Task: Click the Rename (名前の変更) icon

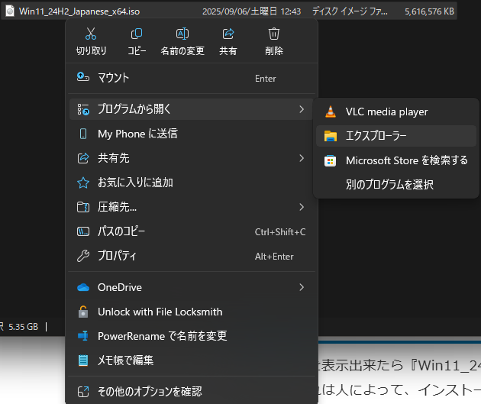Action: [x=182, y=34]
